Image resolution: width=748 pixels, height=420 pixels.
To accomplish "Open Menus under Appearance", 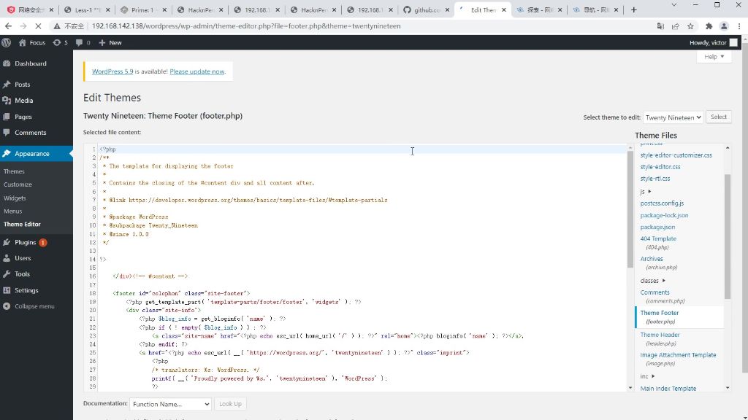I will 13,211.
